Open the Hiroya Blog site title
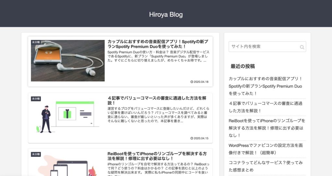The image size is (332, 176). (166, 14)
